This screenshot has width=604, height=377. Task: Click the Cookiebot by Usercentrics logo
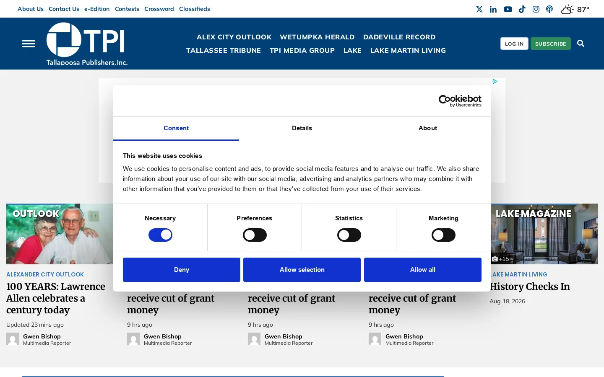point(460,101)
